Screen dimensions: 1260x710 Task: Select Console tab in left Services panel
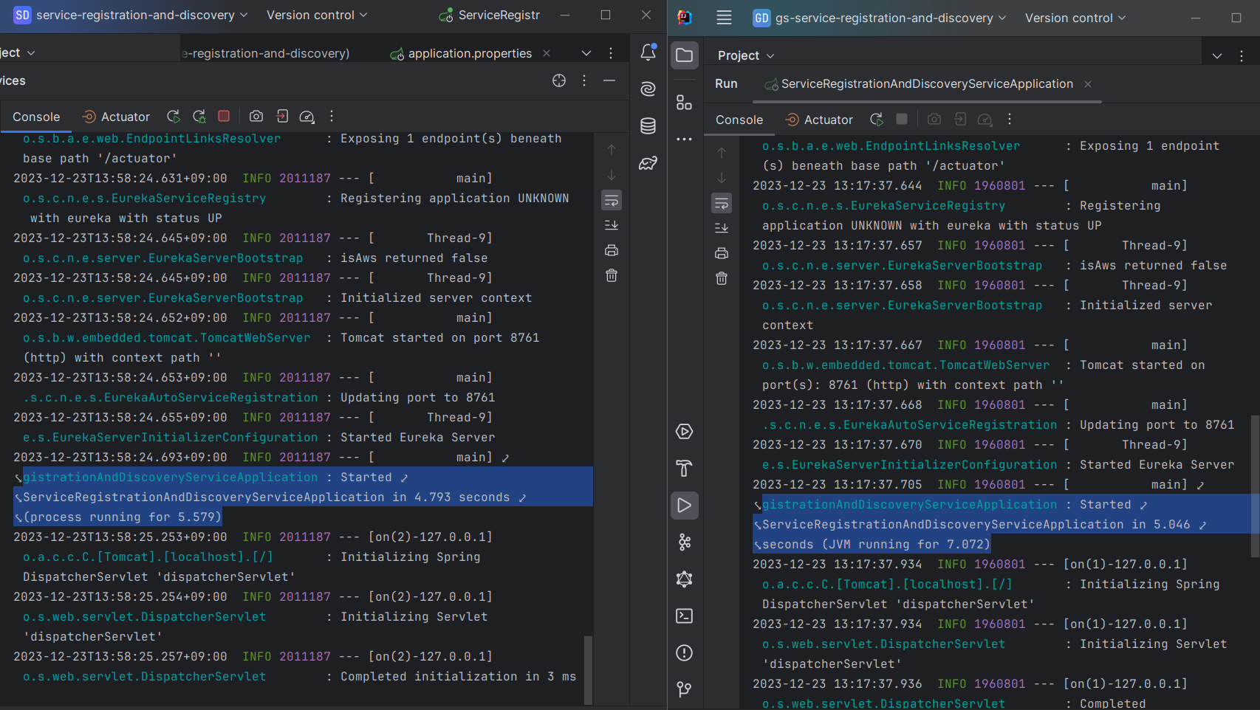point(36,117)
